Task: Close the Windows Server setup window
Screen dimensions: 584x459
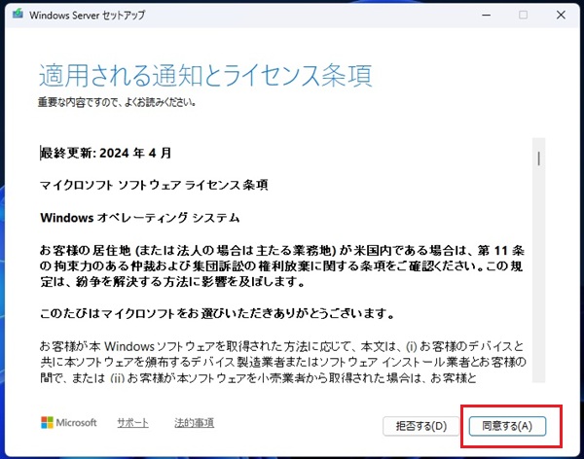Action: (565, 16)
